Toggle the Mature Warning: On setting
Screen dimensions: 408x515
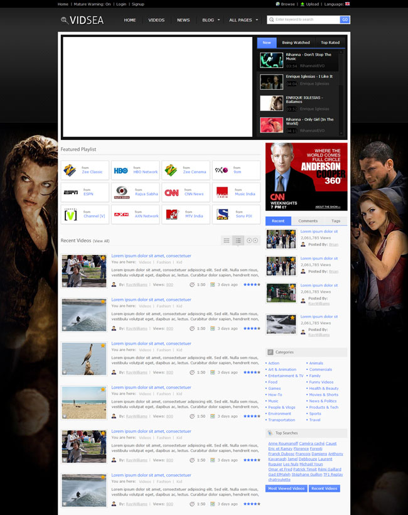point(92,4)
